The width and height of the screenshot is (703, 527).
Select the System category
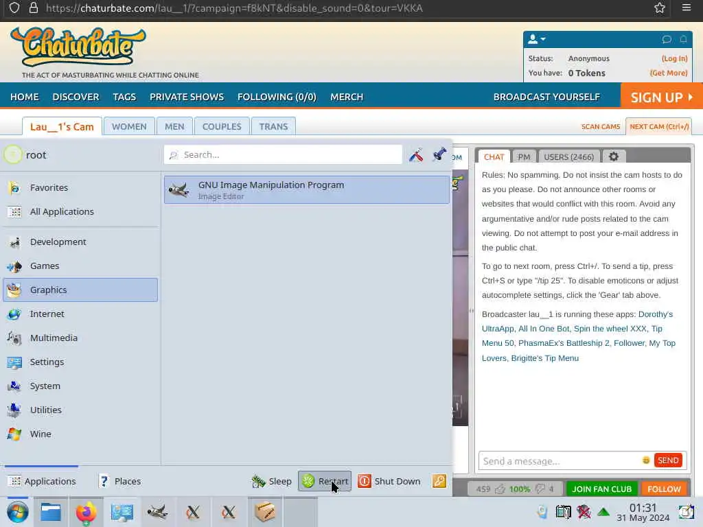[81, 386]
